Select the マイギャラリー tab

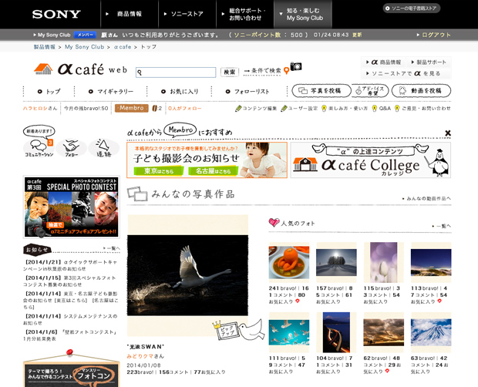coord(111,92)
